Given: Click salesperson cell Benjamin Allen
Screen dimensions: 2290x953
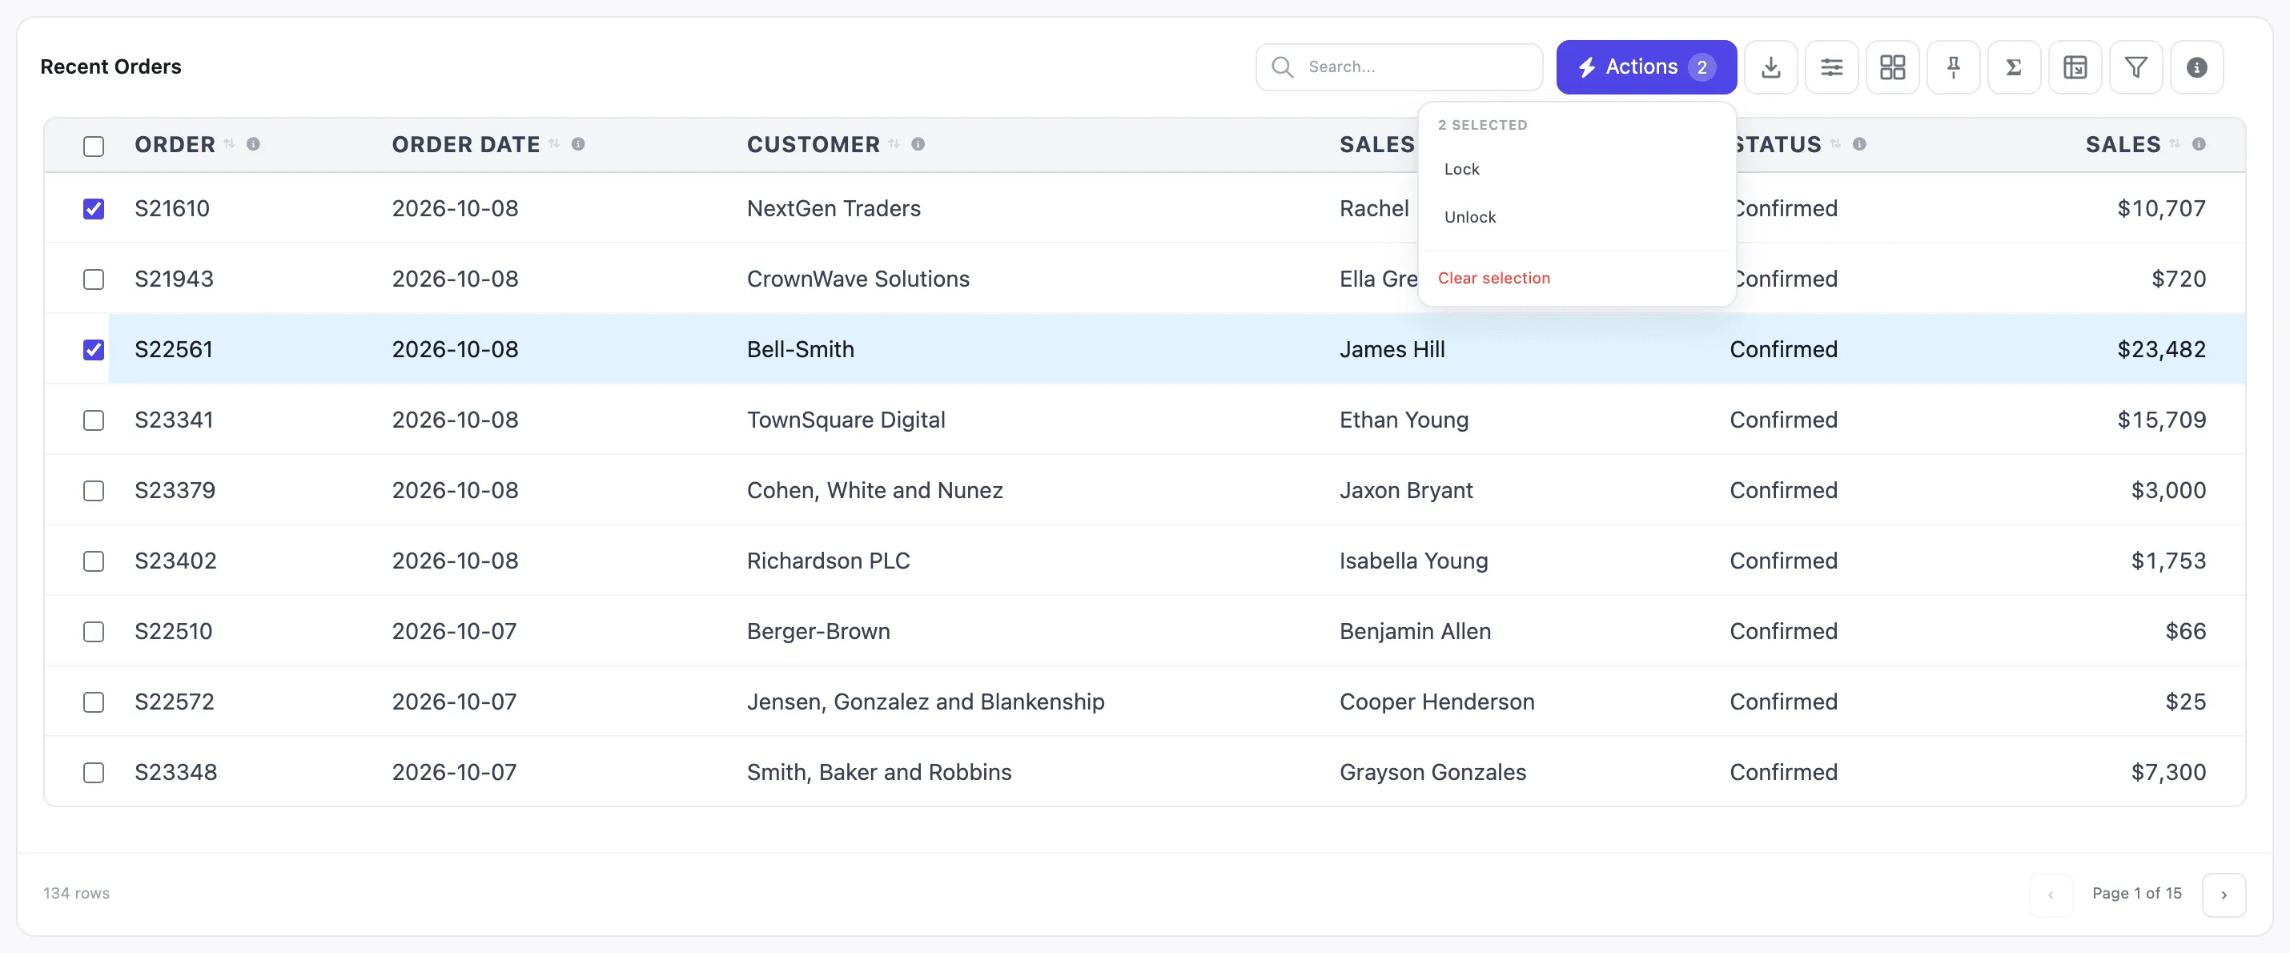Looking at the screenshot, I should coord(1416,631).
